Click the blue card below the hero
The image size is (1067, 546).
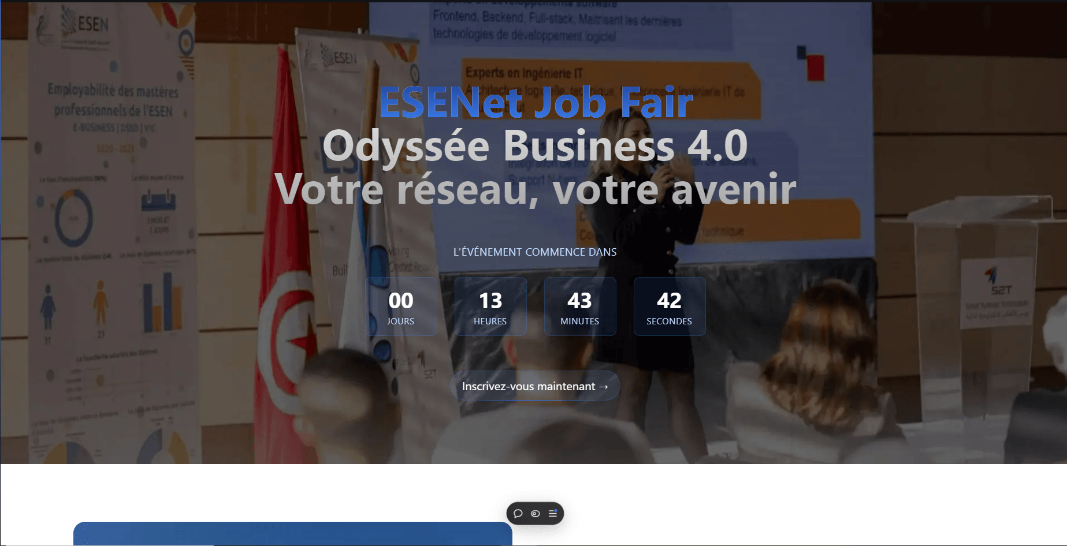click(x=293, y=534)
